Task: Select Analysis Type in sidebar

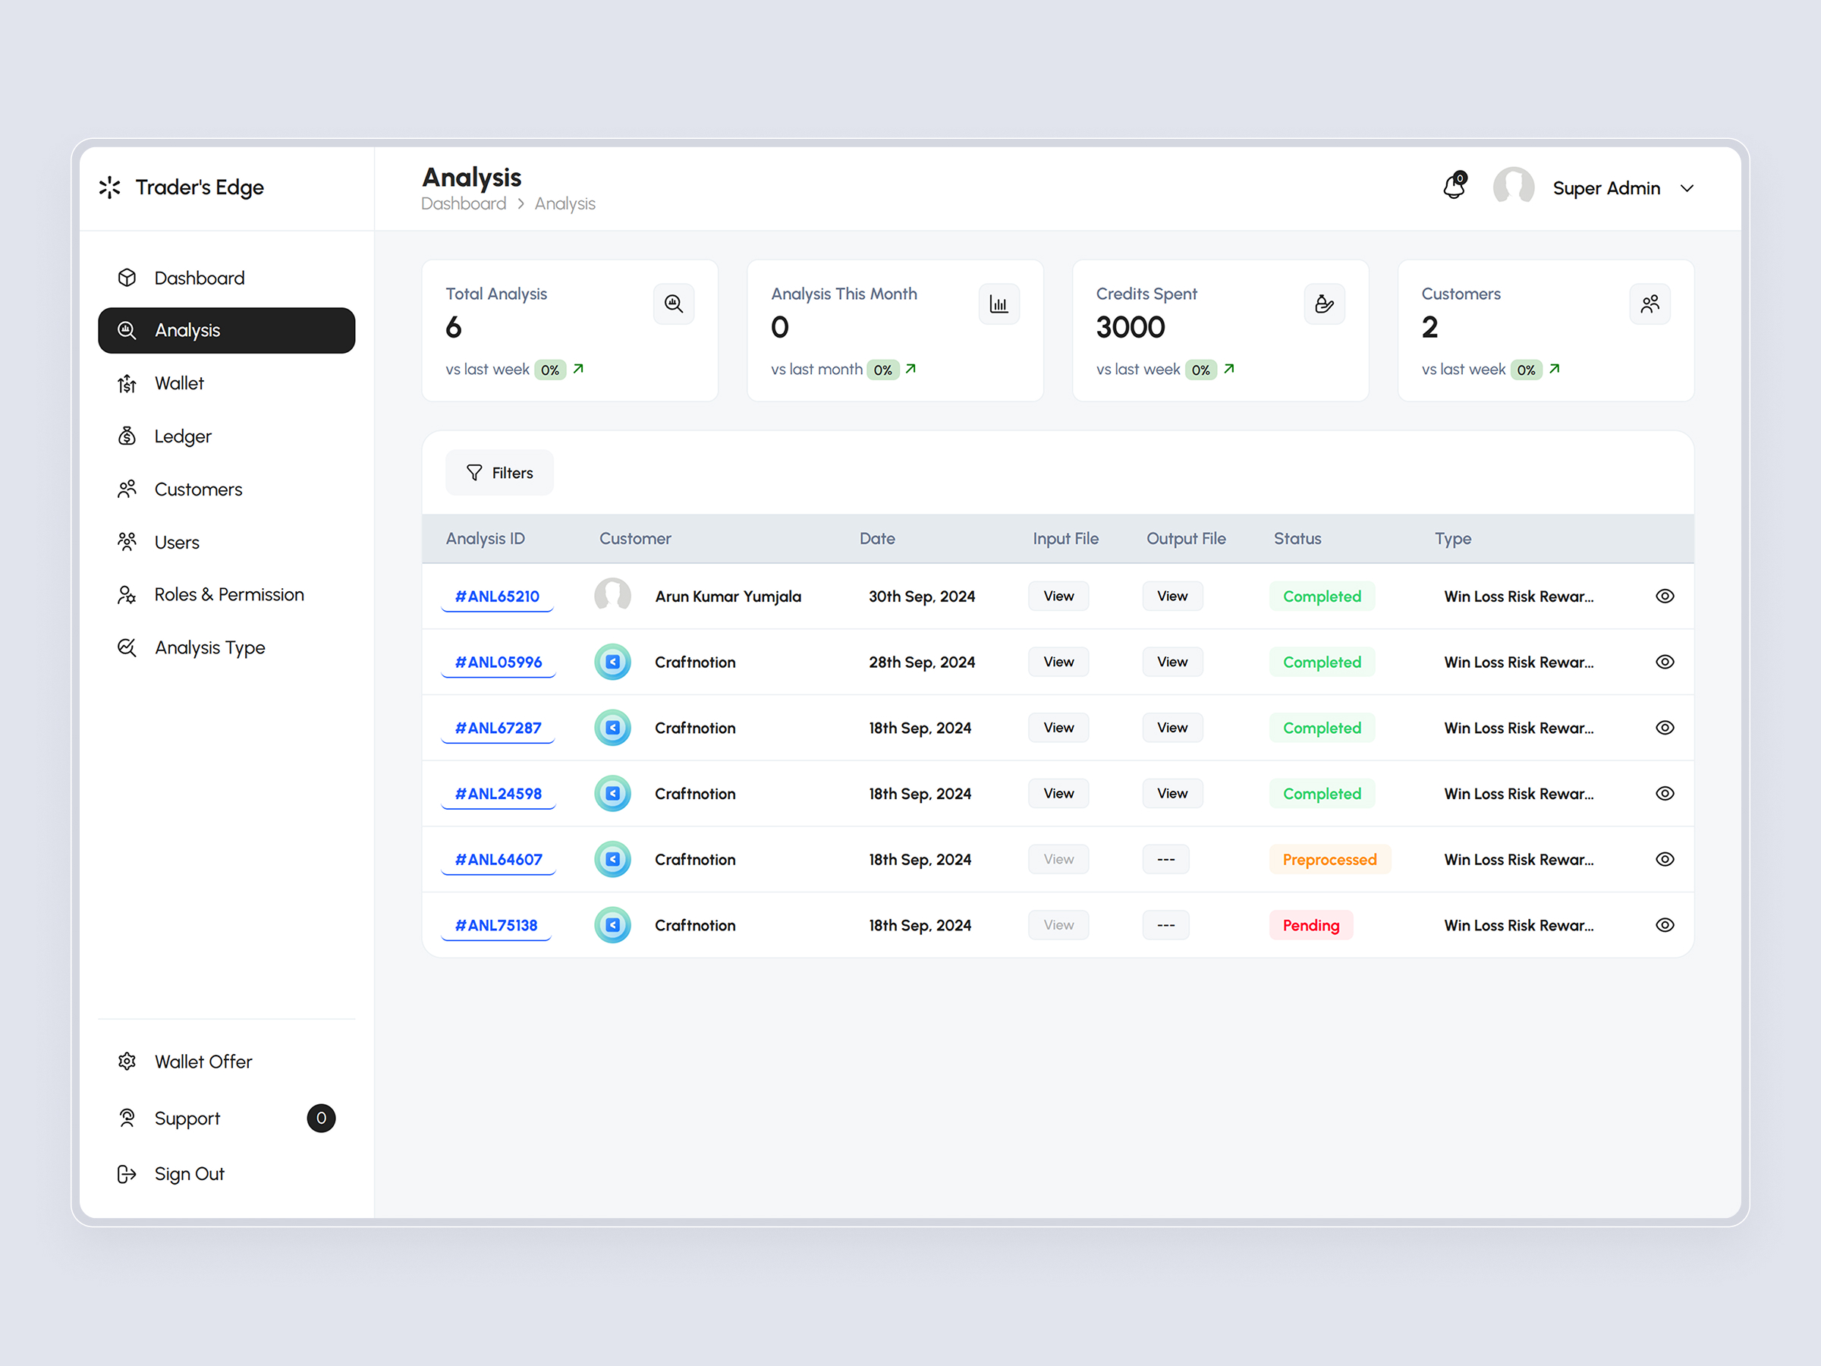Action: (209, 647)
